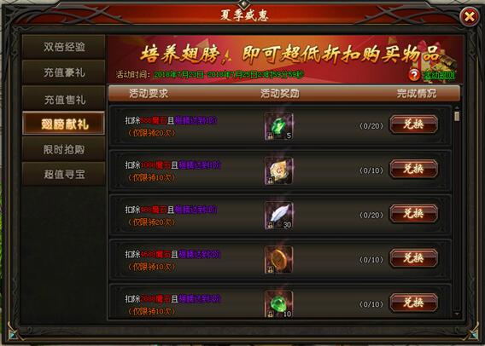Click the scrollbar down arrow of reward list

[457, 314]
